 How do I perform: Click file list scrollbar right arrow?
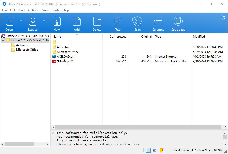point(225,127)
